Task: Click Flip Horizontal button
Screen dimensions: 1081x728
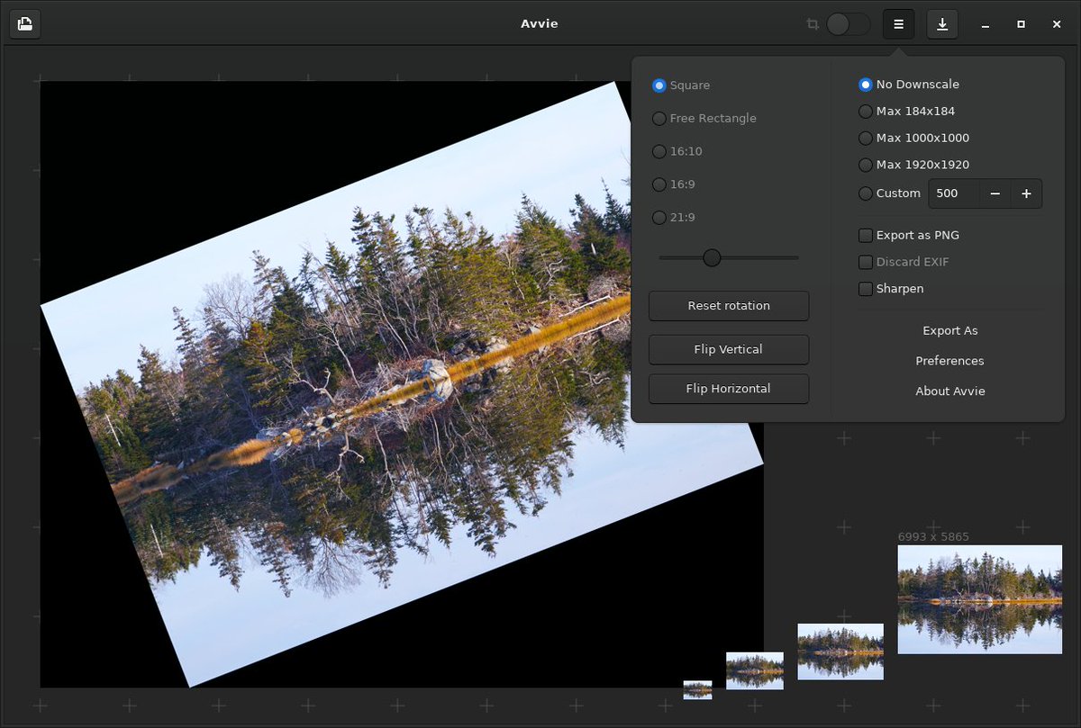Action: [x=729, y=389]
